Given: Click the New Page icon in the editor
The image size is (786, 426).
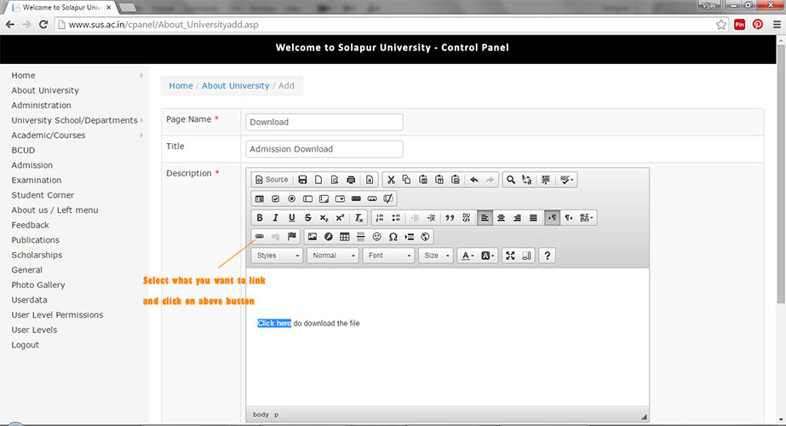Looking at the screenshot, I should pyautogui.click(x=318, y=180).
